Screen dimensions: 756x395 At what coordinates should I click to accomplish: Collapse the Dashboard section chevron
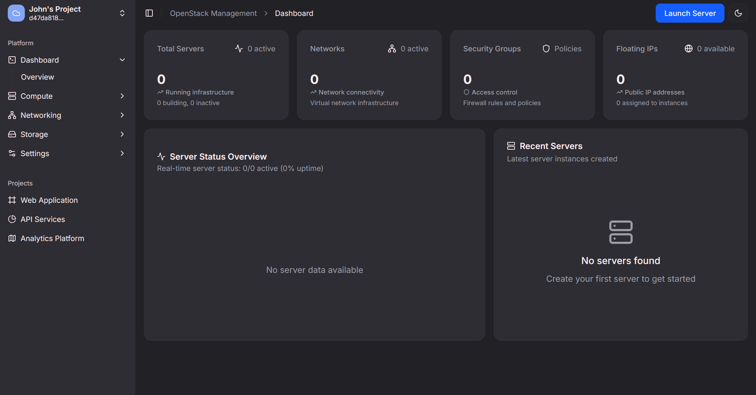[x=122, y=60]
